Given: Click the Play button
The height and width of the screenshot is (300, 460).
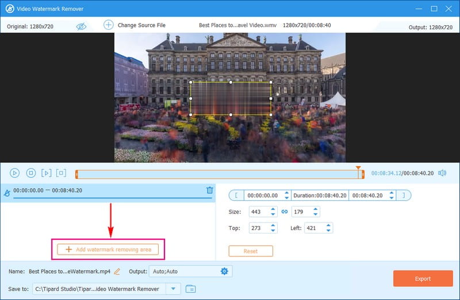Looking at the screenshot, I should (x=15, y=173).
